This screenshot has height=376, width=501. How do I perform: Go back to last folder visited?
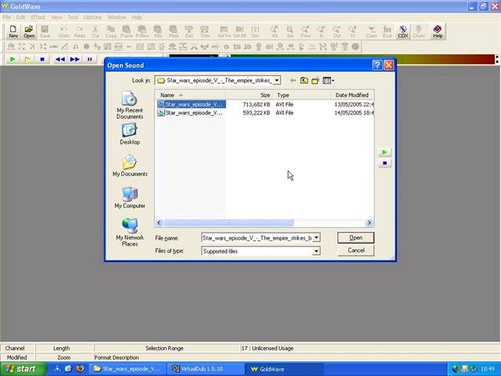coord(293,81)
